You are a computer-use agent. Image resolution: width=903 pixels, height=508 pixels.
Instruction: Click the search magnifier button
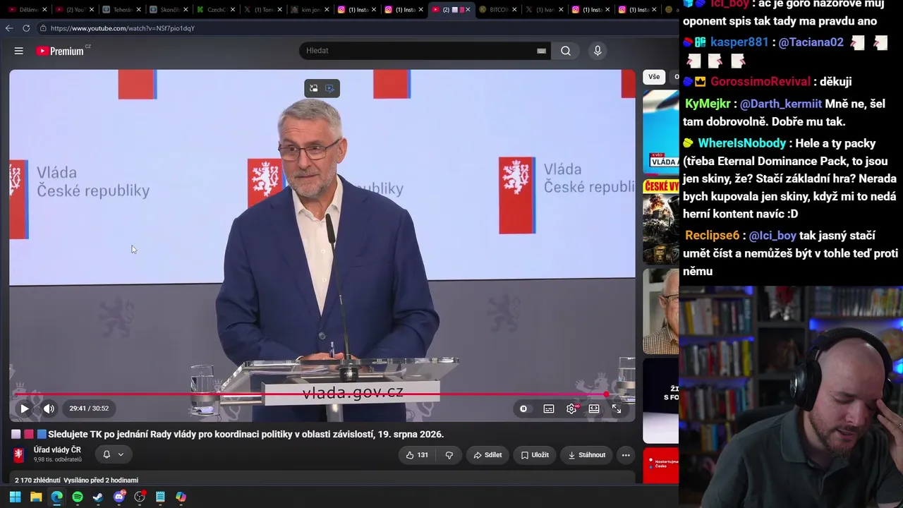point(566,51)
